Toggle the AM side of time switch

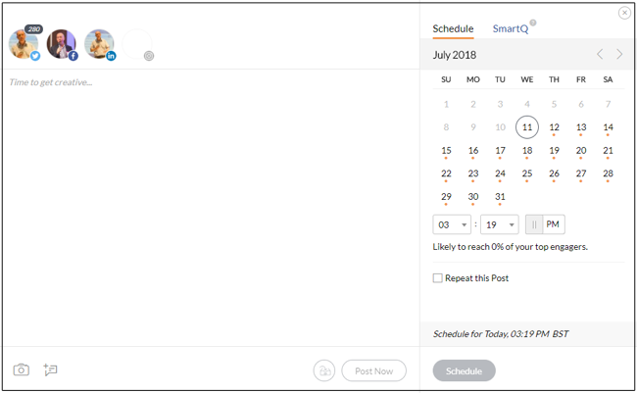[x=535, y=224]
